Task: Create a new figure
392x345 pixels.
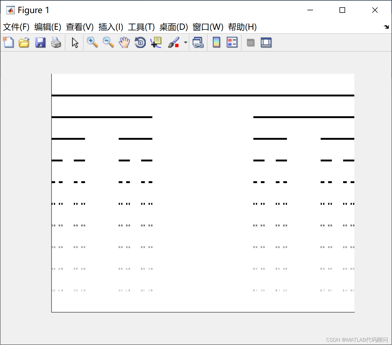Action: pos(8,42)
